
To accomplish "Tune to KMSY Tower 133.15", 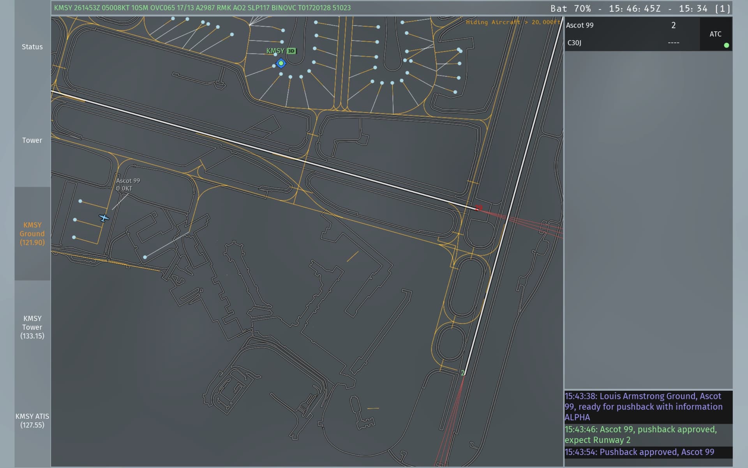I will point(32,327).
